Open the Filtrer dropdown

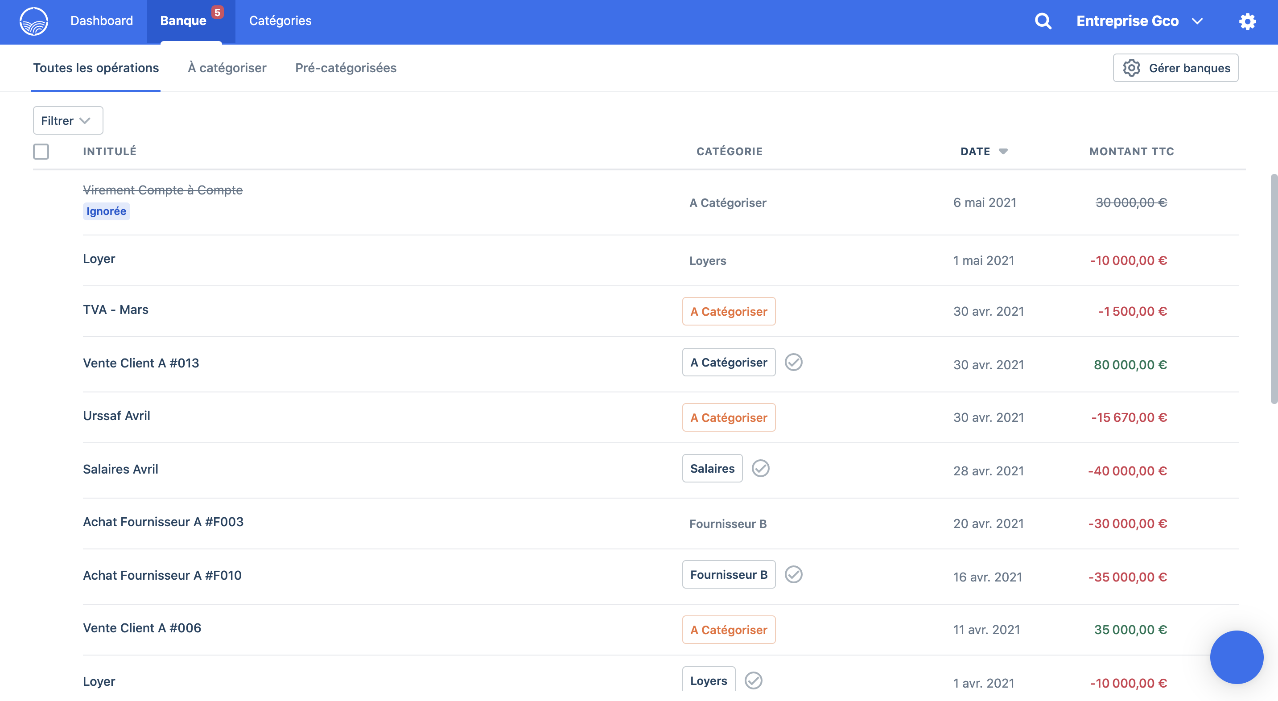pos(67,120)
